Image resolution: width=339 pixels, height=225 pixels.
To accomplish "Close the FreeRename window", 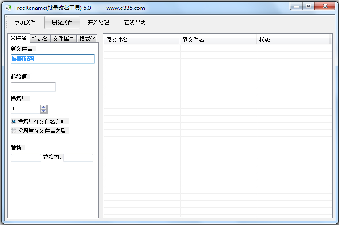I will pos(325,6).
